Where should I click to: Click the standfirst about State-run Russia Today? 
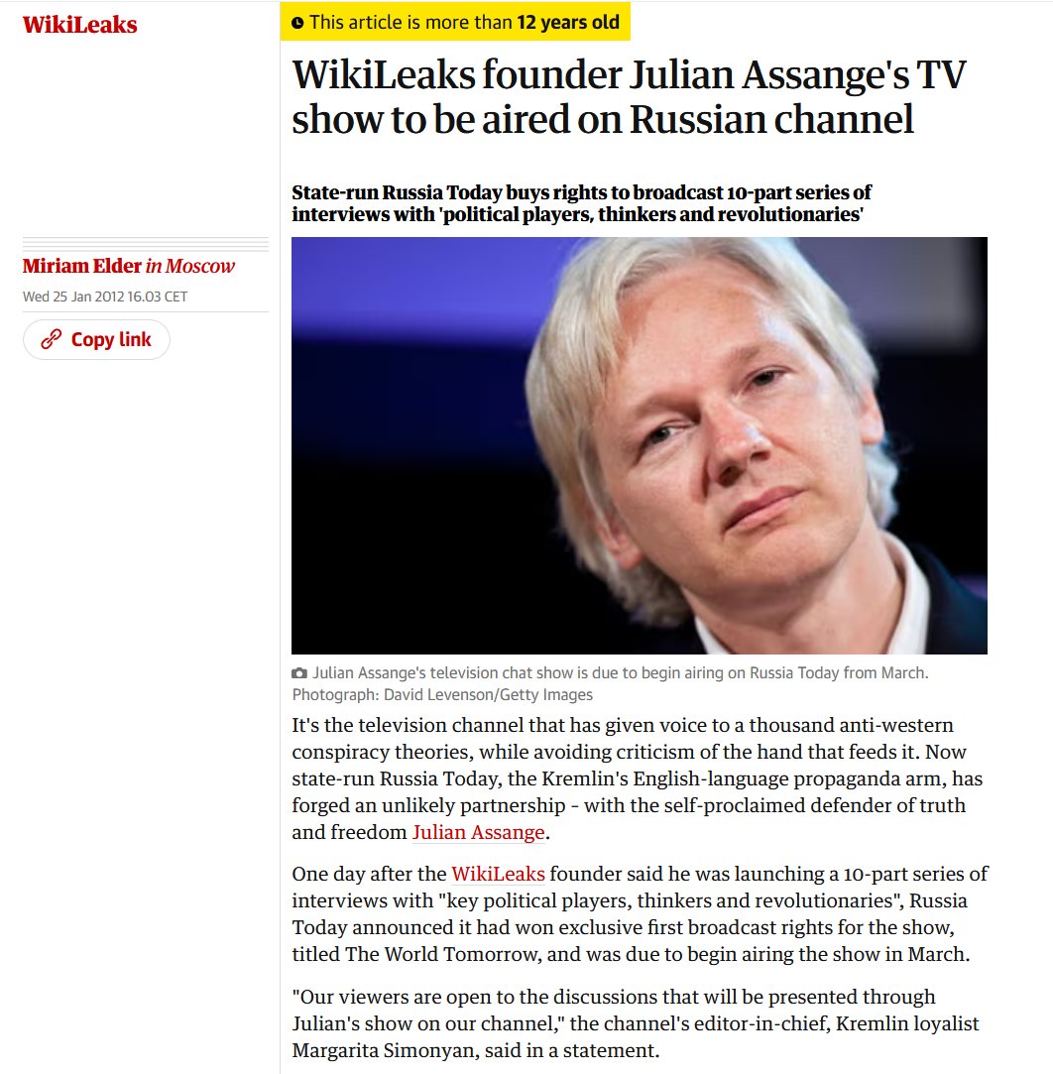point(581,203)
